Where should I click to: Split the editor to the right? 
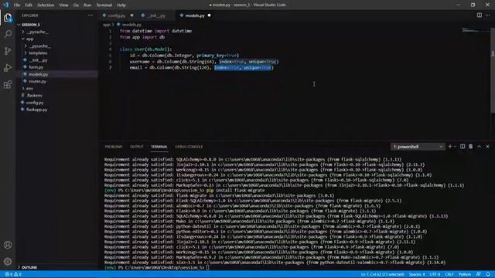[x=480, y=15]
